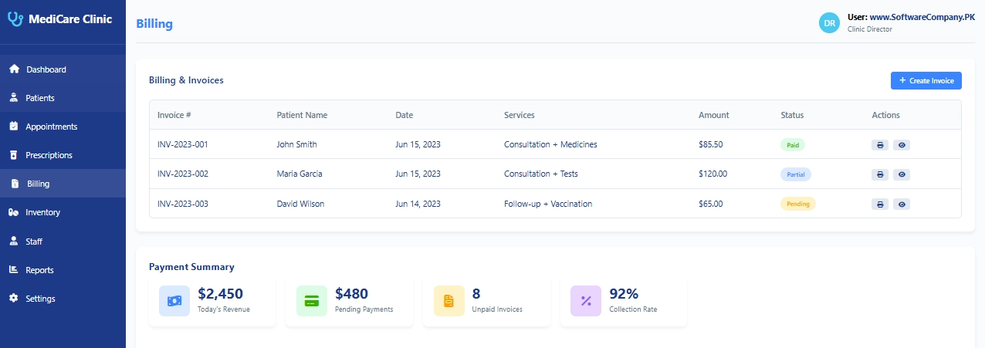Click the Pending Payments card icon
This screenshot has width=985, height=348.
pos(312,301)
